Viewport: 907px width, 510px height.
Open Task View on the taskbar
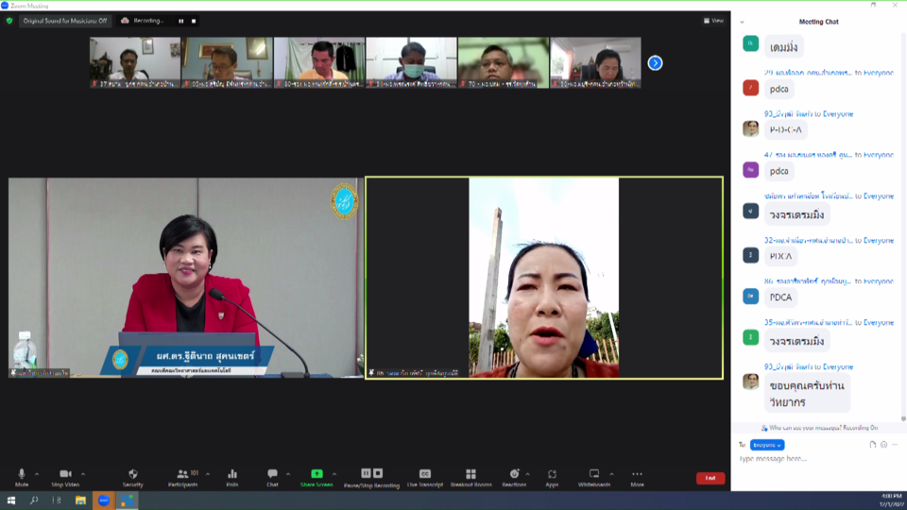coord(57,501)
